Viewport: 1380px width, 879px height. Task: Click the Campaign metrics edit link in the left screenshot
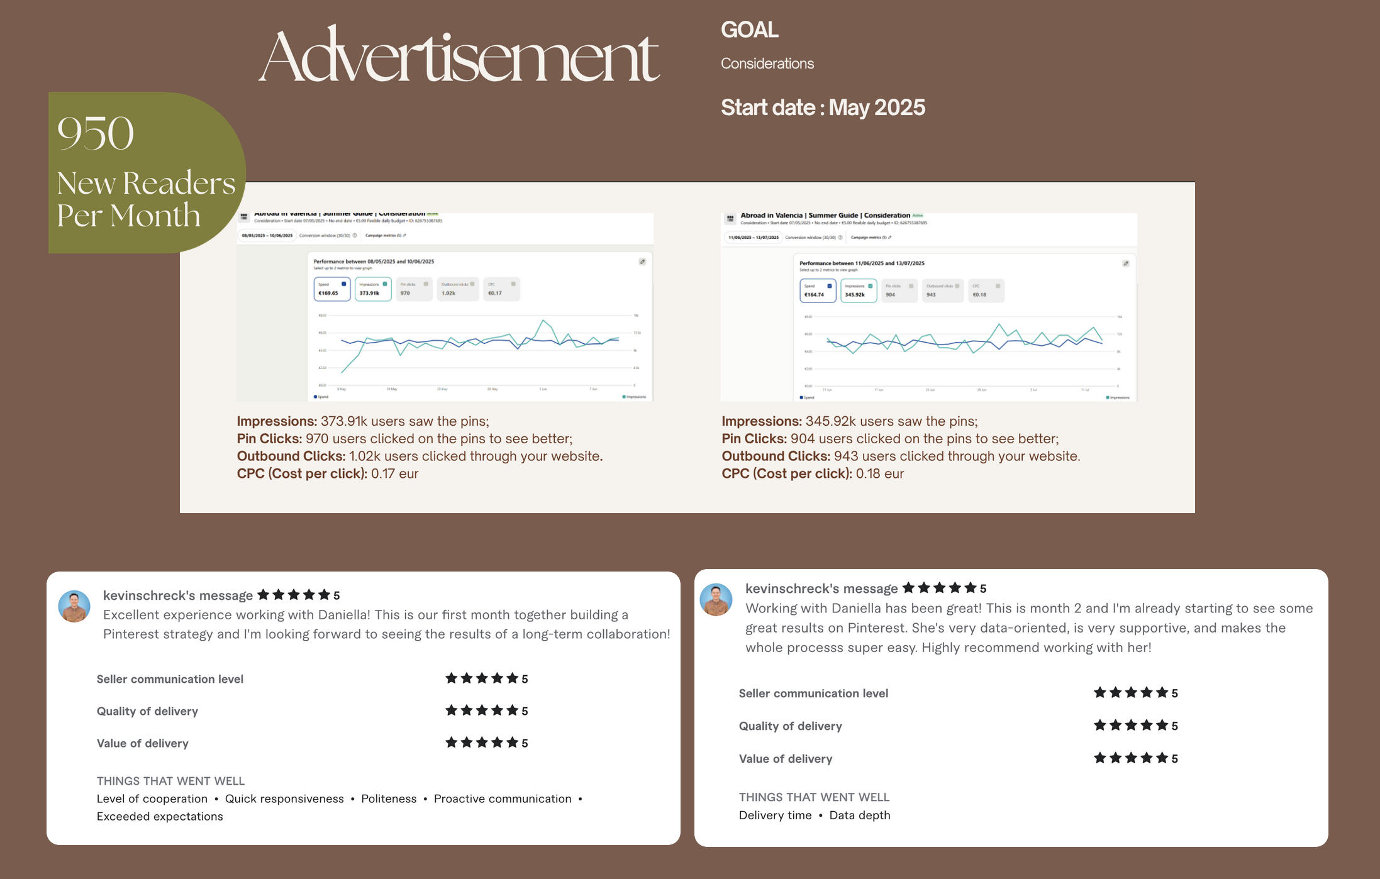pyautogui.click(x=385, y=236)
